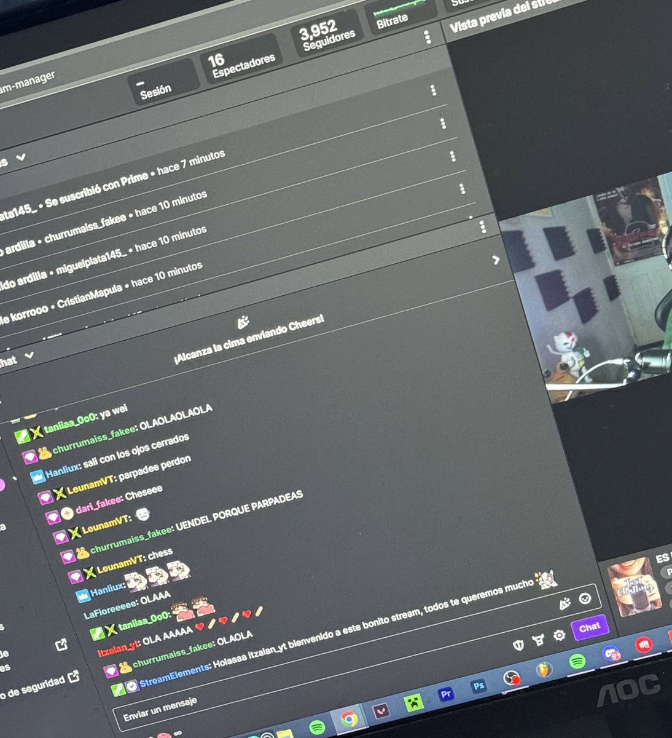This screenshot has width=672, height=738.
Task: Open Adobe Premiere Pro taskbar icon
Action: pyautogui.click(x=447, y=694)
